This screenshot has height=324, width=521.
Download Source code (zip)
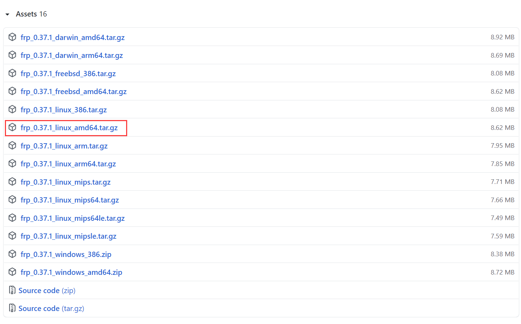point(47,291)
